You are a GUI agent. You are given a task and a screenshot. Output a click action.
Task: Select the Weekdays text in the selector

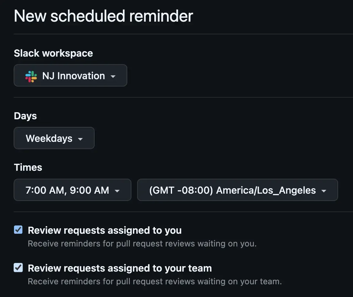[49, 138]
